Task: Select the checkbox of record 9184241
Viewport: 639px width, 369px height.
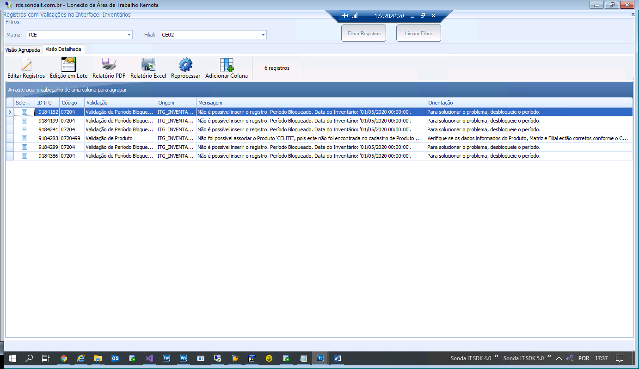Action: [x=25, y=129]
